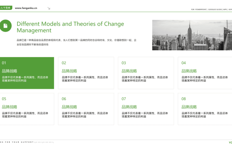Image resolution: width=232 pixels, height=146 pixels.
Task: Select card 08 品牌战略
Action: tap(205, 109)
